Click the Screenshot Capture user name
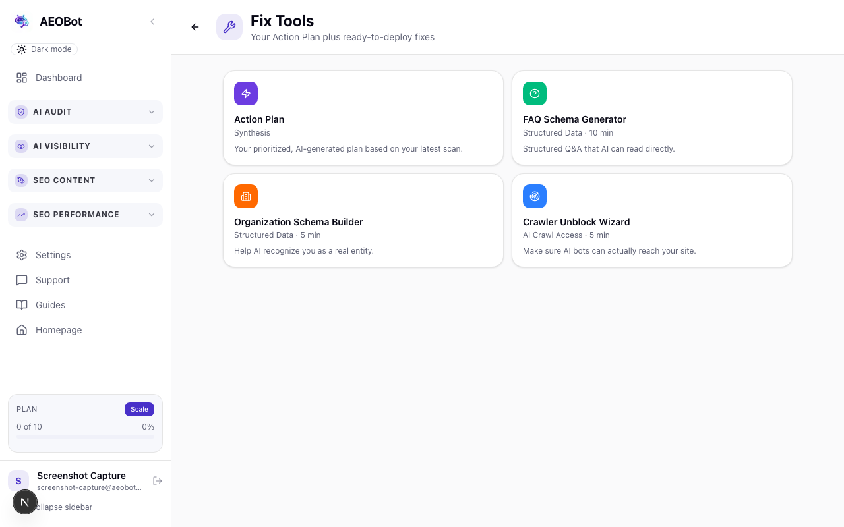The width and height of the screenshot is (844, 527). [81, 476]
